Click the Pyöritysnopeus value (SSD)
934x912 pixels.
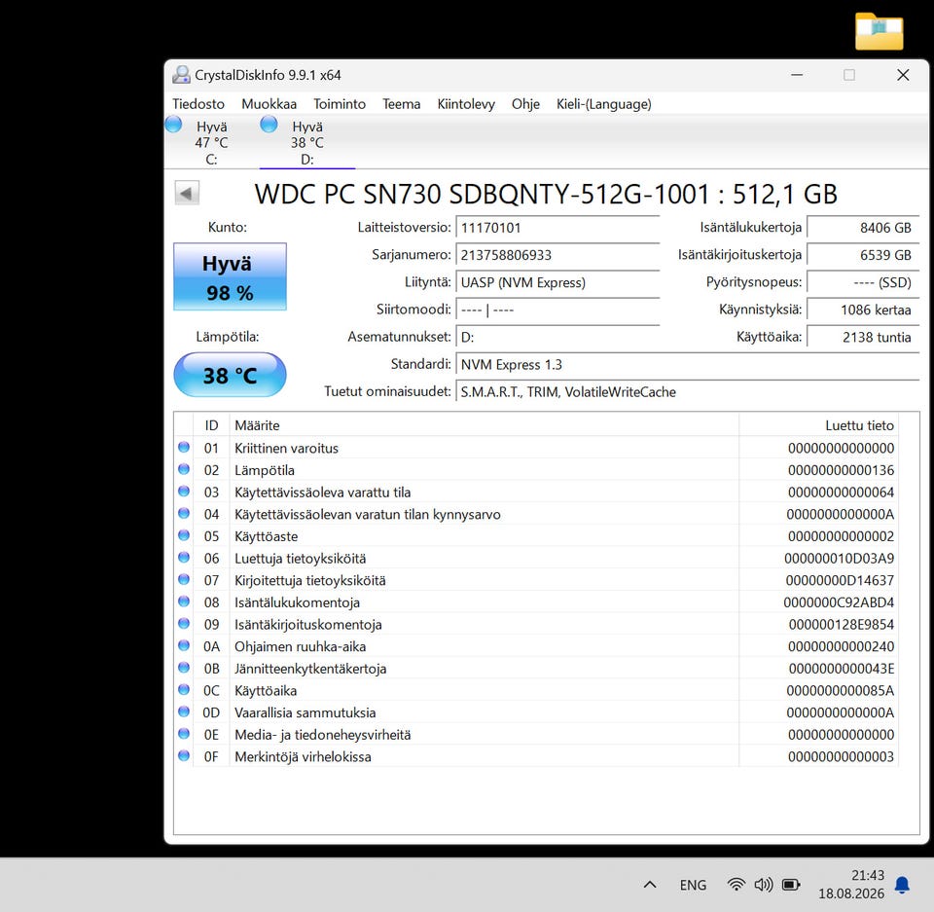pos(863,282)
